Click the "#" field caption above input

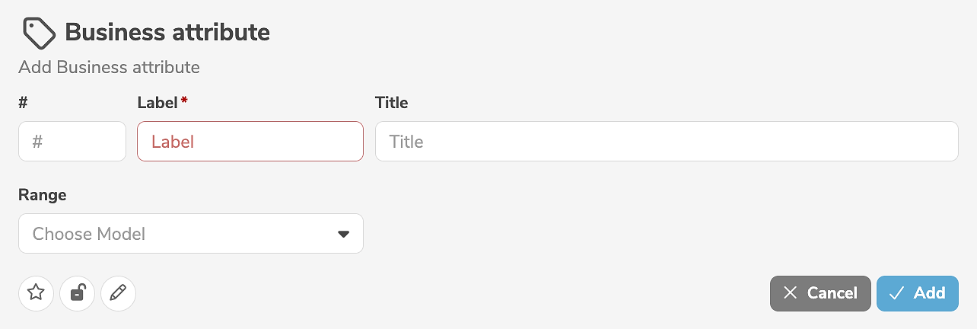click(x=23, y=103)
